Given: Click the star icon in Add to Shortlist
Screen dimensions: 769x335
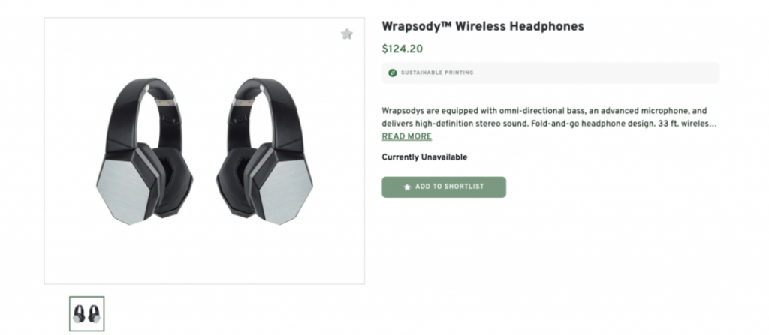Looking at the screenshot, I should 407,187.
